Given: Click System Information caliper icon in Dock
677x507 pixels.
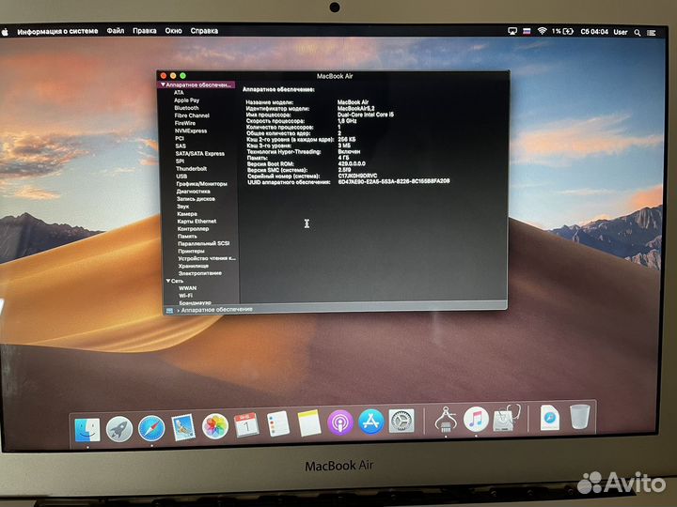Looking at the screenshot, I should click(x=445, y=419).
